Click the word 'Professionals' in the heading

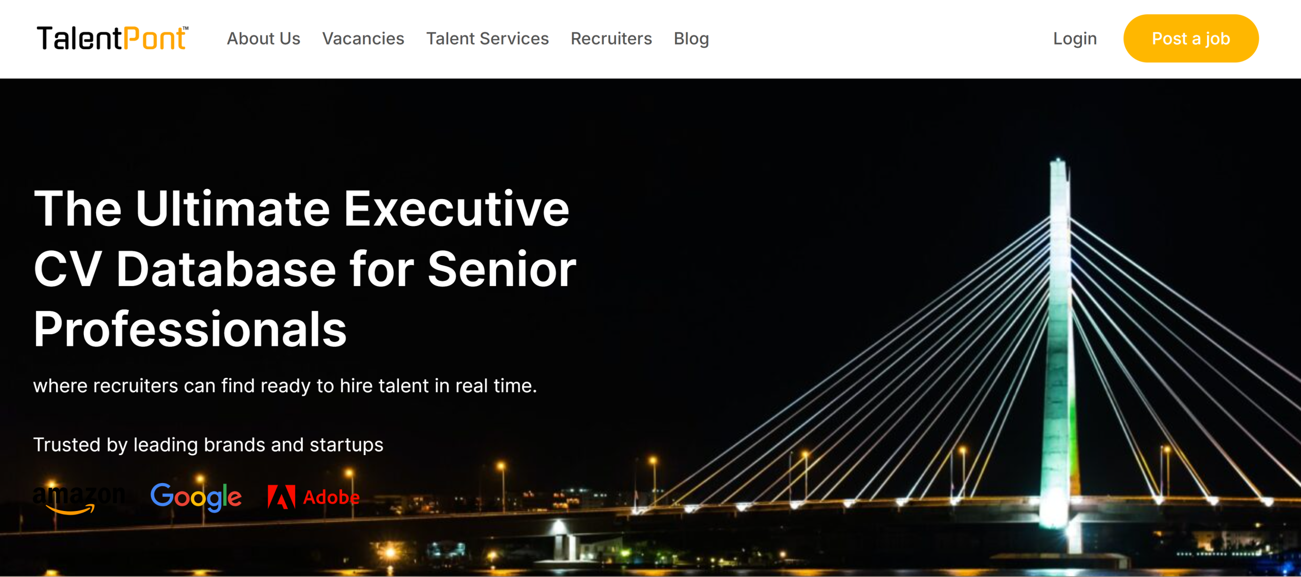coord(190,329)
